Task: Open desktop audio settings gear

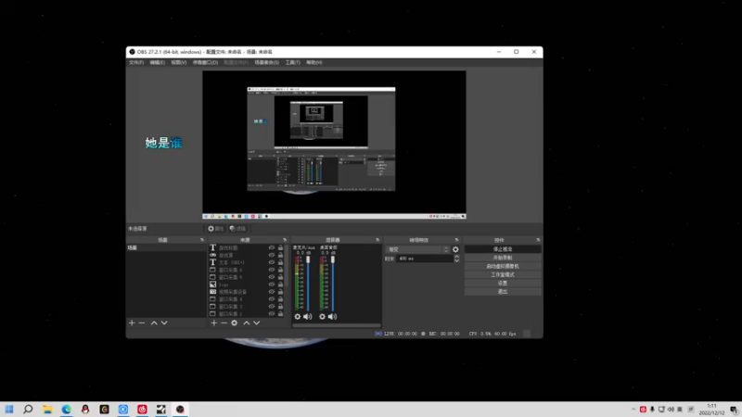Action: pos(322,316)
